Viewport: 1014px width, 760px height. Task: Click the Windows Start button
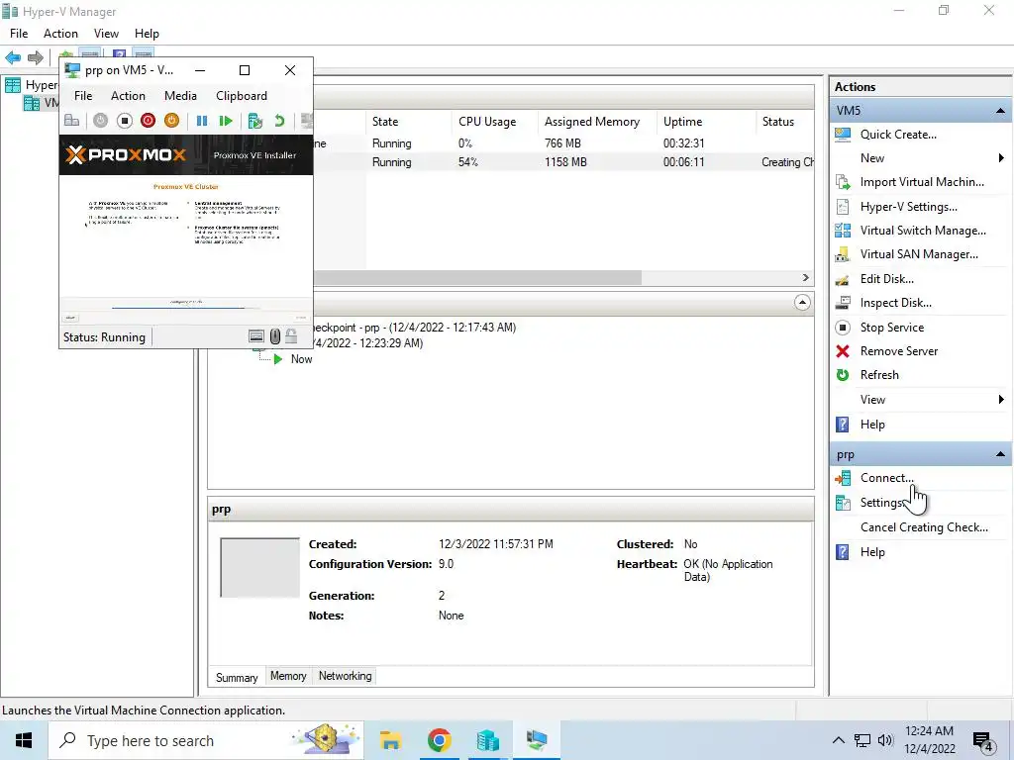coord(24,740)
